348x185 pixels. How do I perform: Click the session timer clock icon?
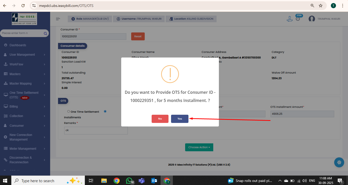[298, 19]
